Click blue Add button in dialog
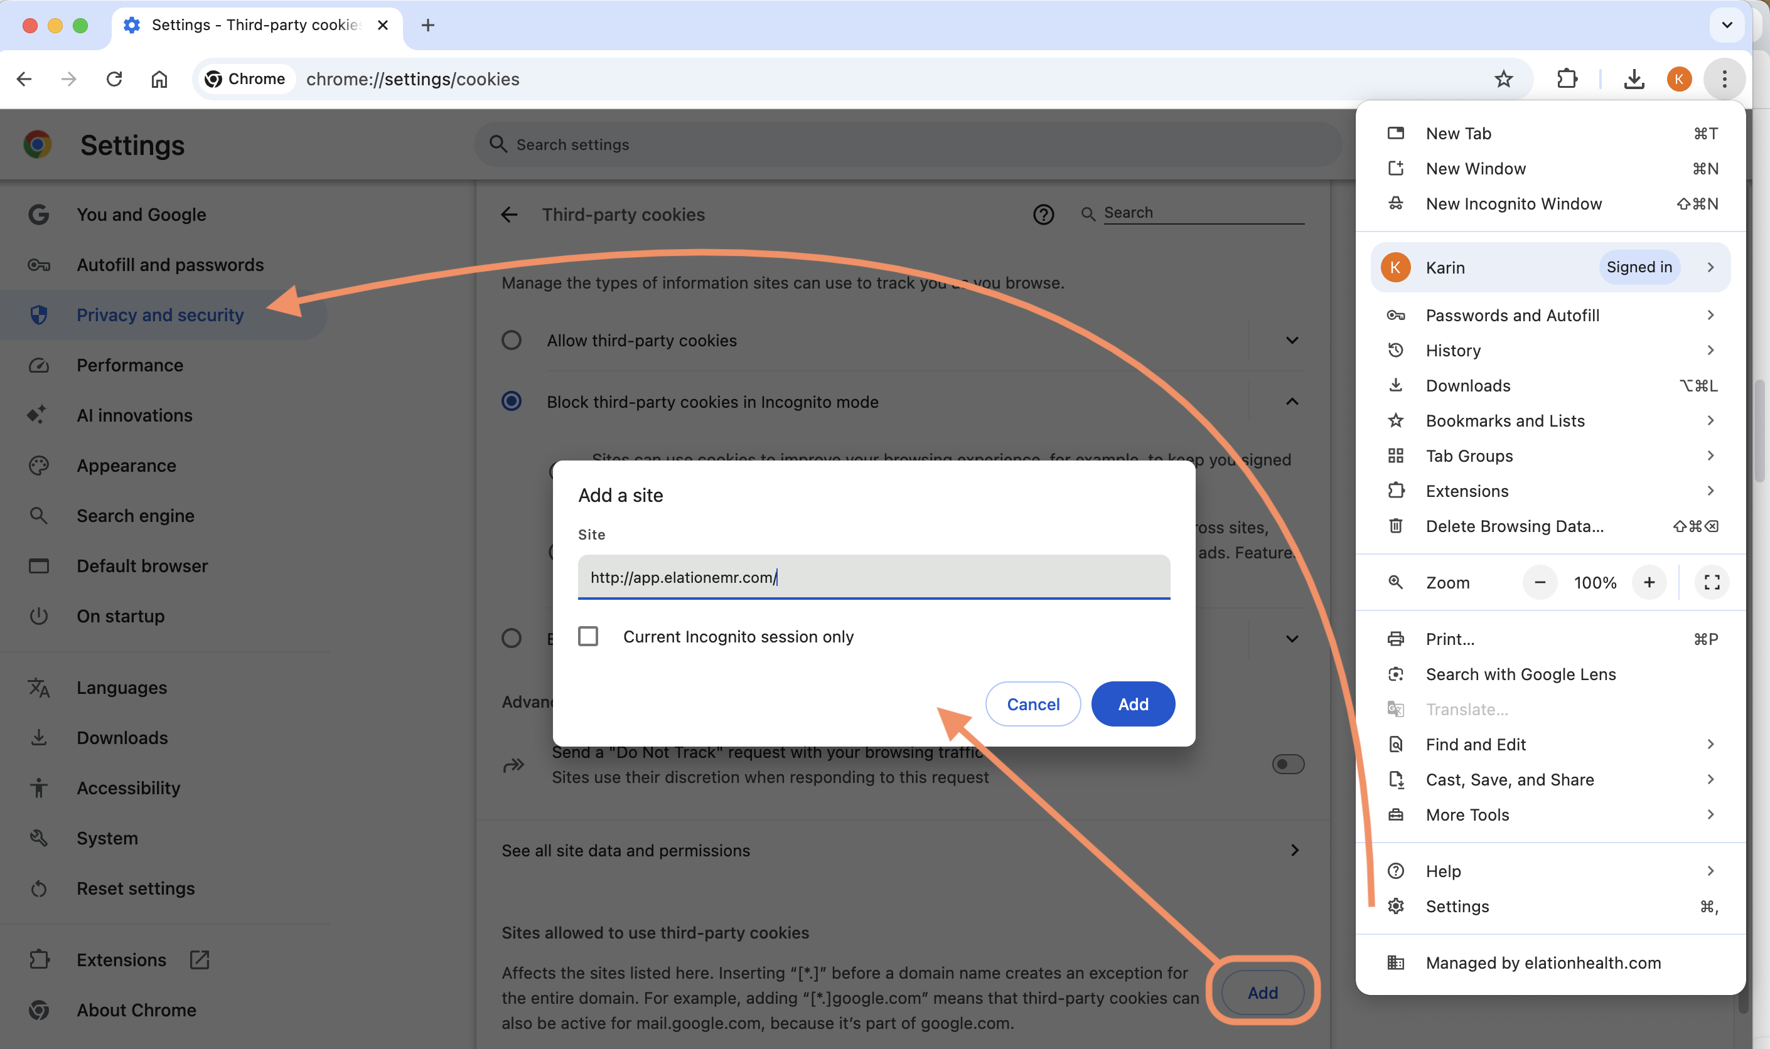Viewport: 1770px width, 1049px height. pyautogui.click(x=1133, y=704)
